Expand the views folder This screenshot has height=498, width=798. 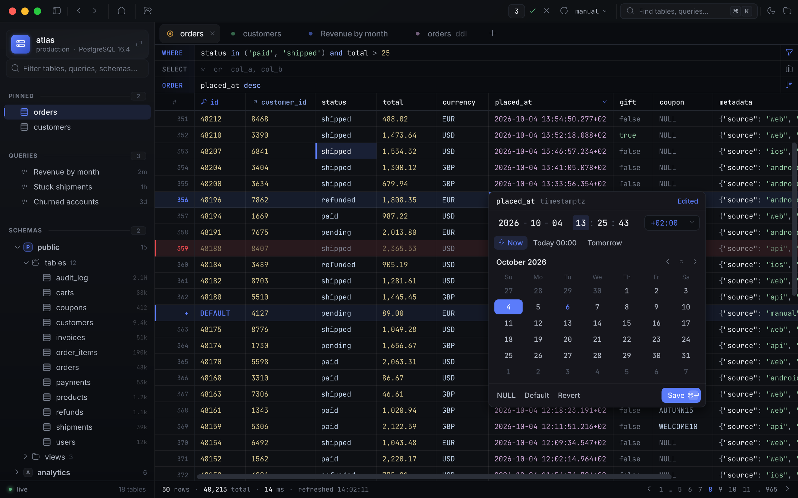pos(26,457)
